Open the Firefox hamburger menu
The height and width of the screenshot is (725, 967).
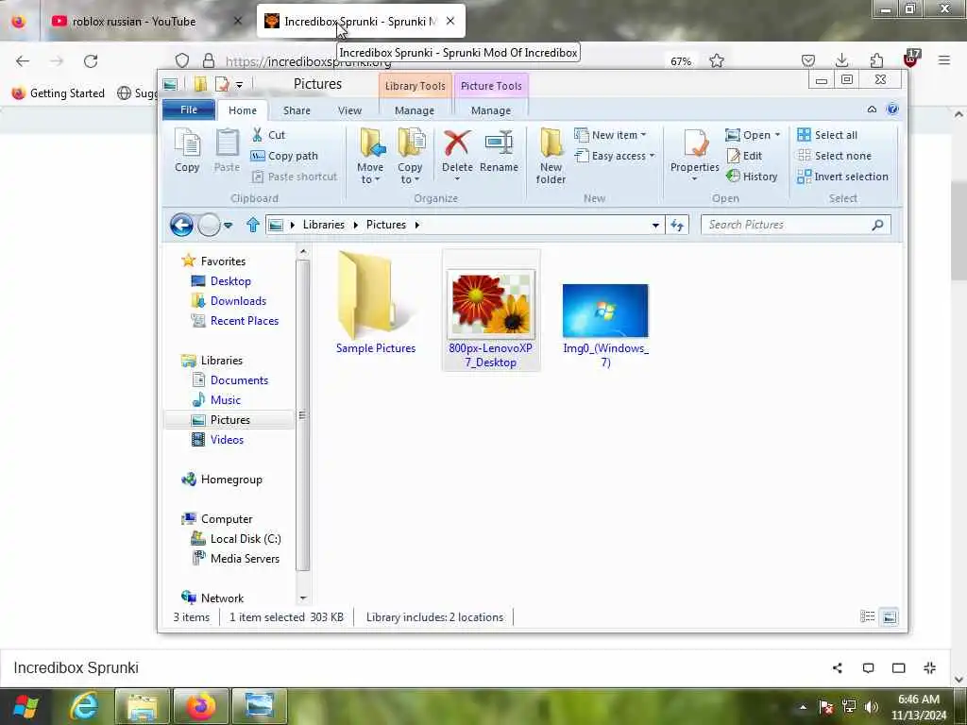click(943, 60)
